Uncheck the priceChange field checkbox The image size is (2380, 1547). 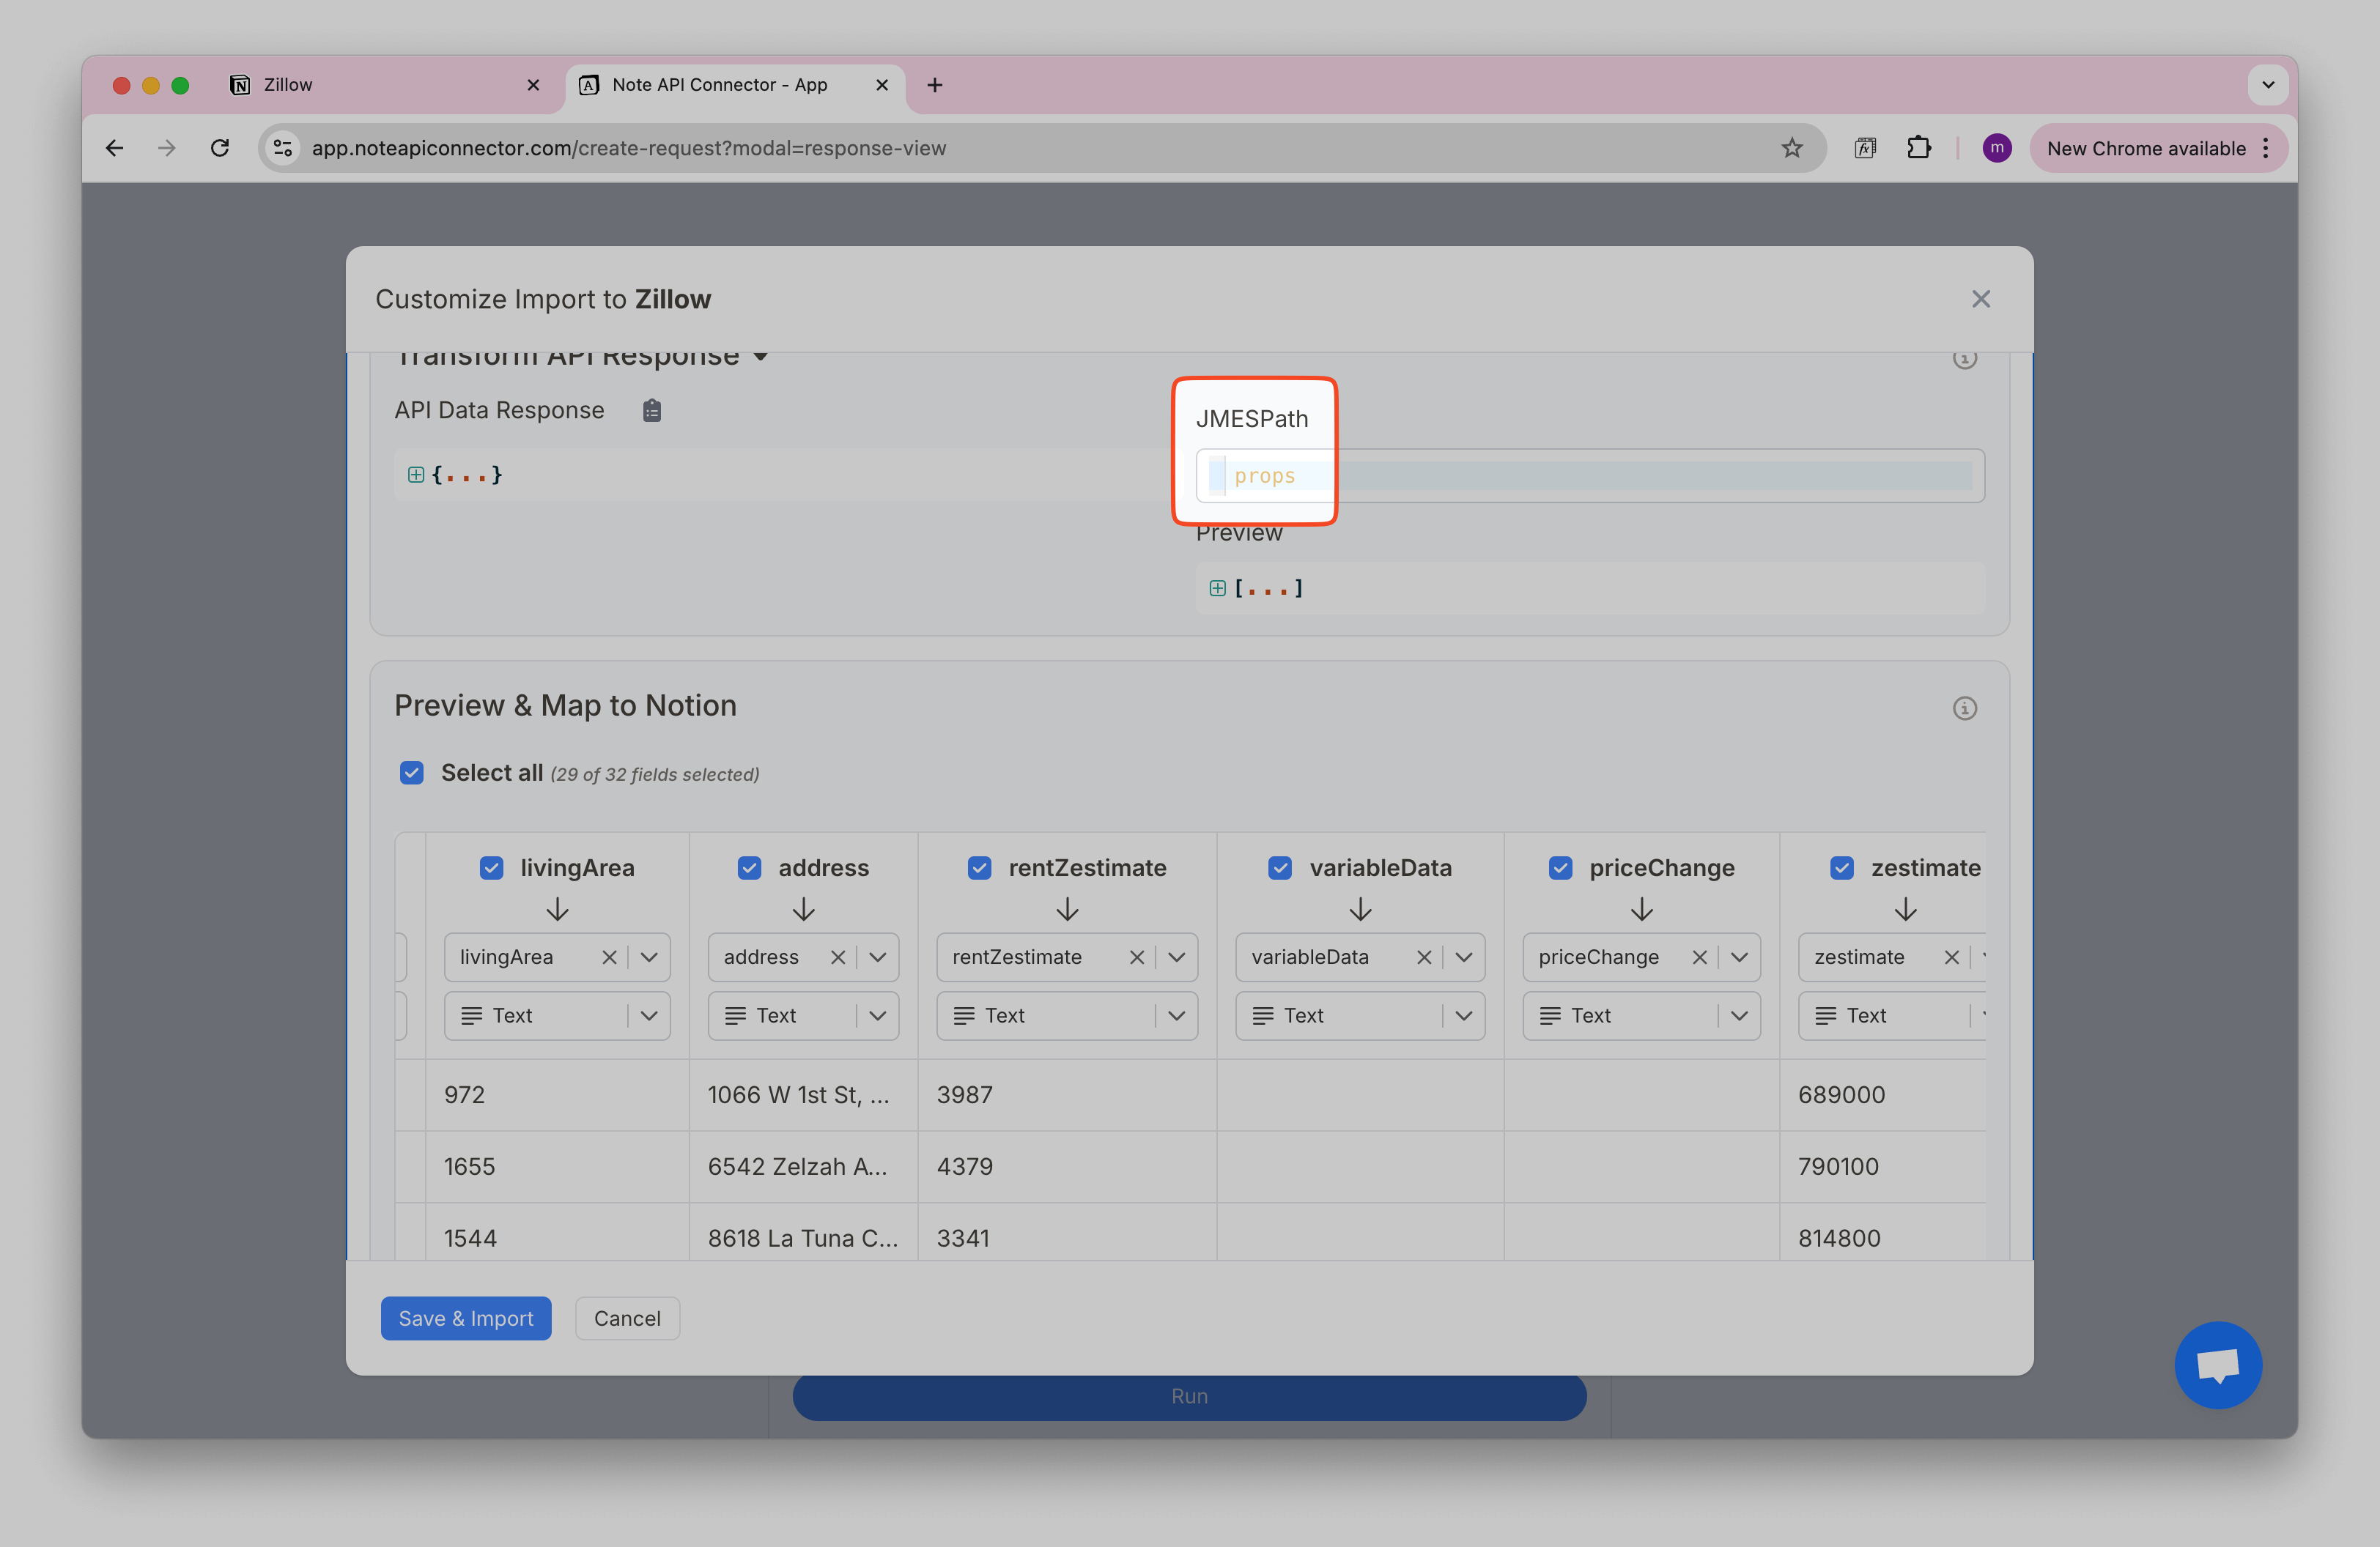pyautogui.click(x=1560, y=867)
